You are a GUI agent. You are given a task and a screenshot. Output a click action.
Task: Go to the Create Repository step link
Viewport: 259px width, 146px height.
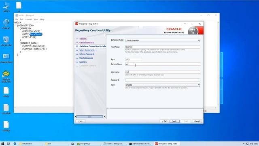coord(87,42)
